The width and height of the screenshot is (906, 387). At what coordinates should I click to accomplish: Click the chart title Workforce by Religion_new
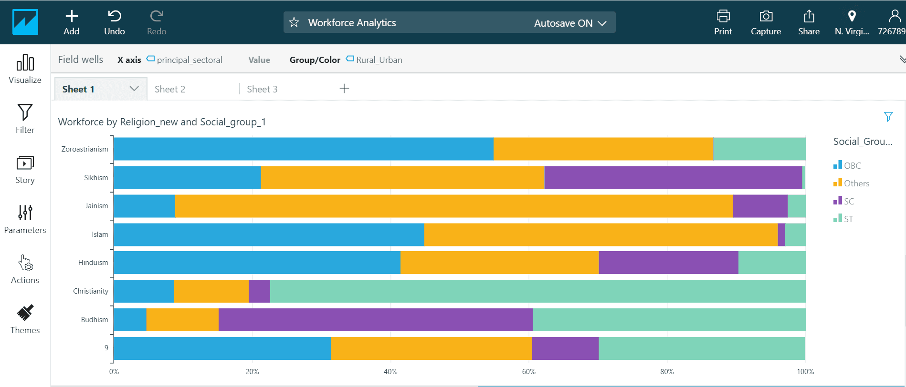click(162, 122)
